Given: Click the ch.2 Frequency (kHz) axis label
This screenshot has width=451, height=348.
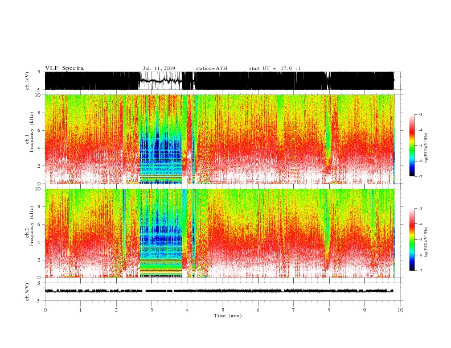Looking at the screenshot, I should coord(30,226).
